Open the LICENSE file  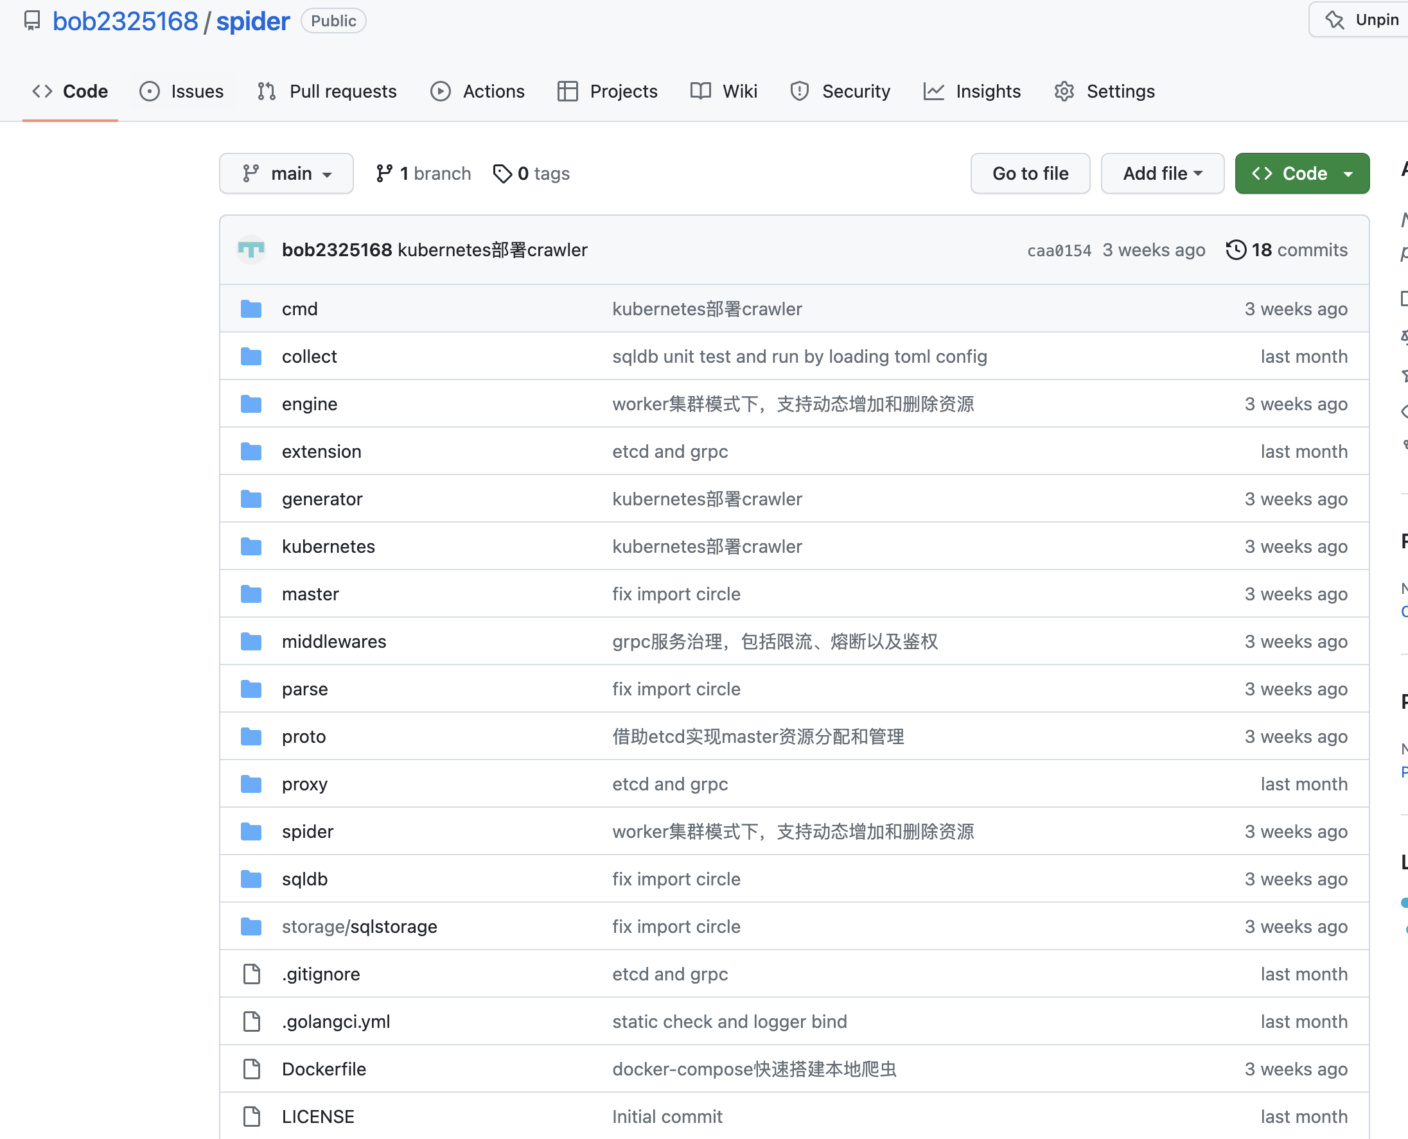click(318, 1116)
